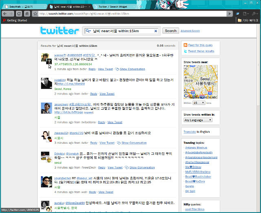Open the search magnifier dropdown in query box
Viewport: 261px width, 213px height.
pos(88,31)
